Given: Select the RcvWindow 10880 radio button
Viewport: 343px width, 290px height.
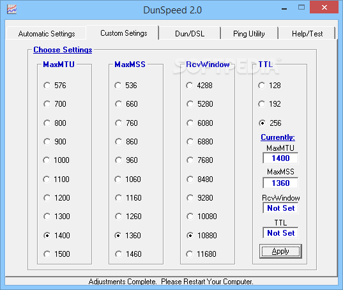Looking at the screenshot, I should [202, 236].
